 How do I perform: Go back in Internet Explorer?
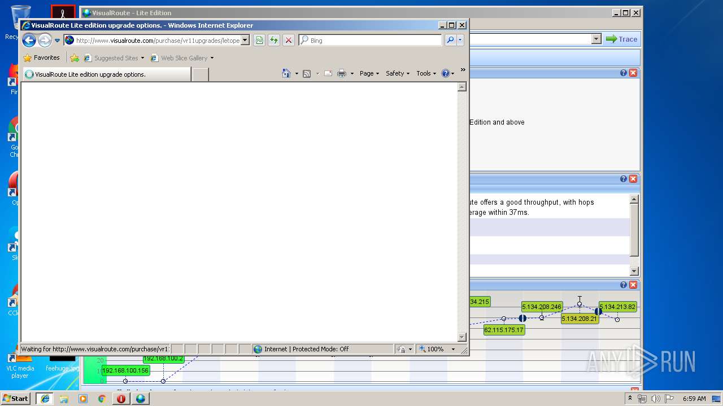coord(29,40)
